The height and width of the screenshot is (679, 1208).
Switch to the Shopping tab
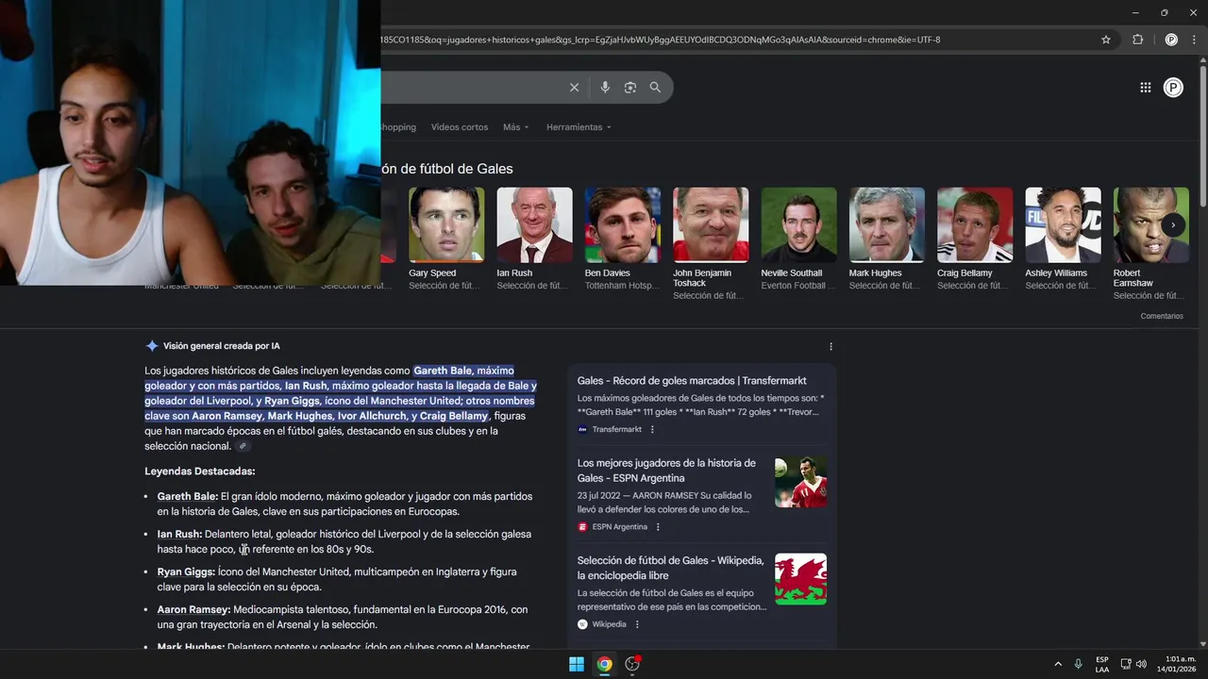pos(397,127)
